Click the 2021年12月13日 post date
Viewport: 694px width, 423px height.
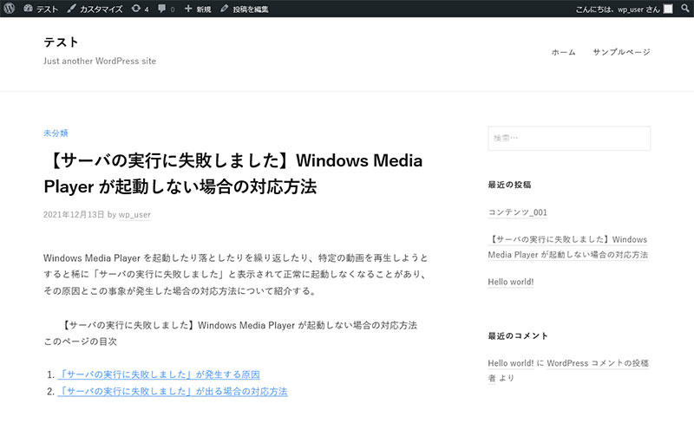tap(74, 215)
